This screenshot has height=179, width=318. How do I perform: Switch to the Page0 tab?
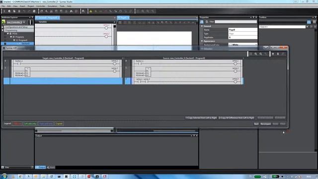coord(124,18)
